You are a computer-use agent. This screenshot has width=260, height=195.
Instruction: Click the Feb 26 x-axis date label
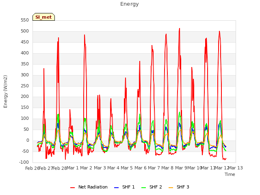[32, 168]
